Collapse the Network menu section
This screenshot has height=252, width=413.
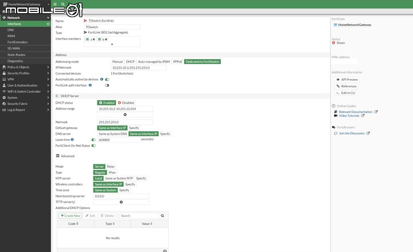(48, 18)
